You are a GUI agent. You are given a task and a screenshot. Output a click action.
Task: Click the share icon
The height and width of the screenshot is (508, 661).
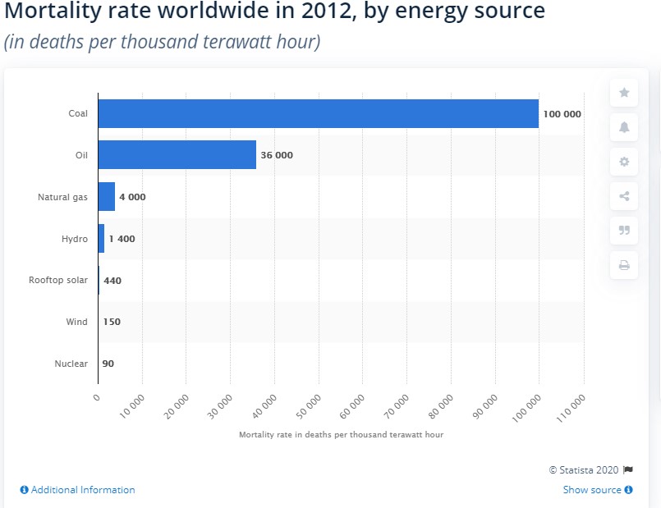[624, 196]
